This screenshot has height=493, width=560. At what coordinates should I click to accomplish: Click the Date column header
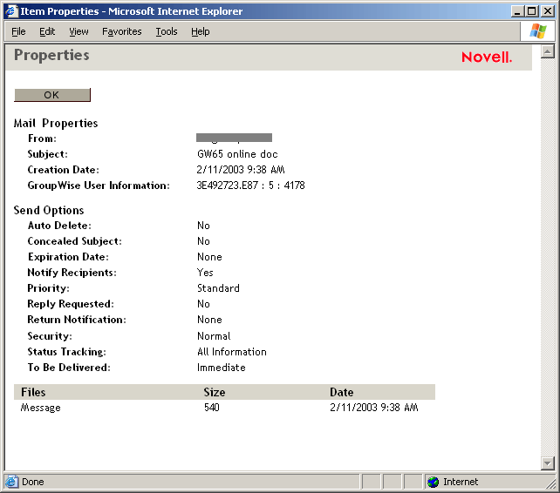(x=342, y=393)
